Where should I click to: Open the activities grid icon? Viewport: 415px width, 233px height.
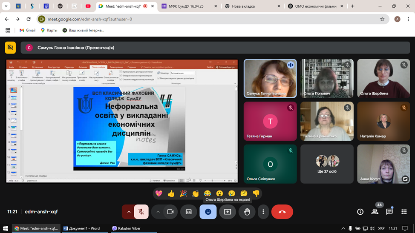pos(404,212)
